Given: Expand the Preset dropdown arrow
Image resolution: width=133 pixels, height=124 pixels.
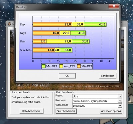Looking at the screenshot, I should pos(120,96).
